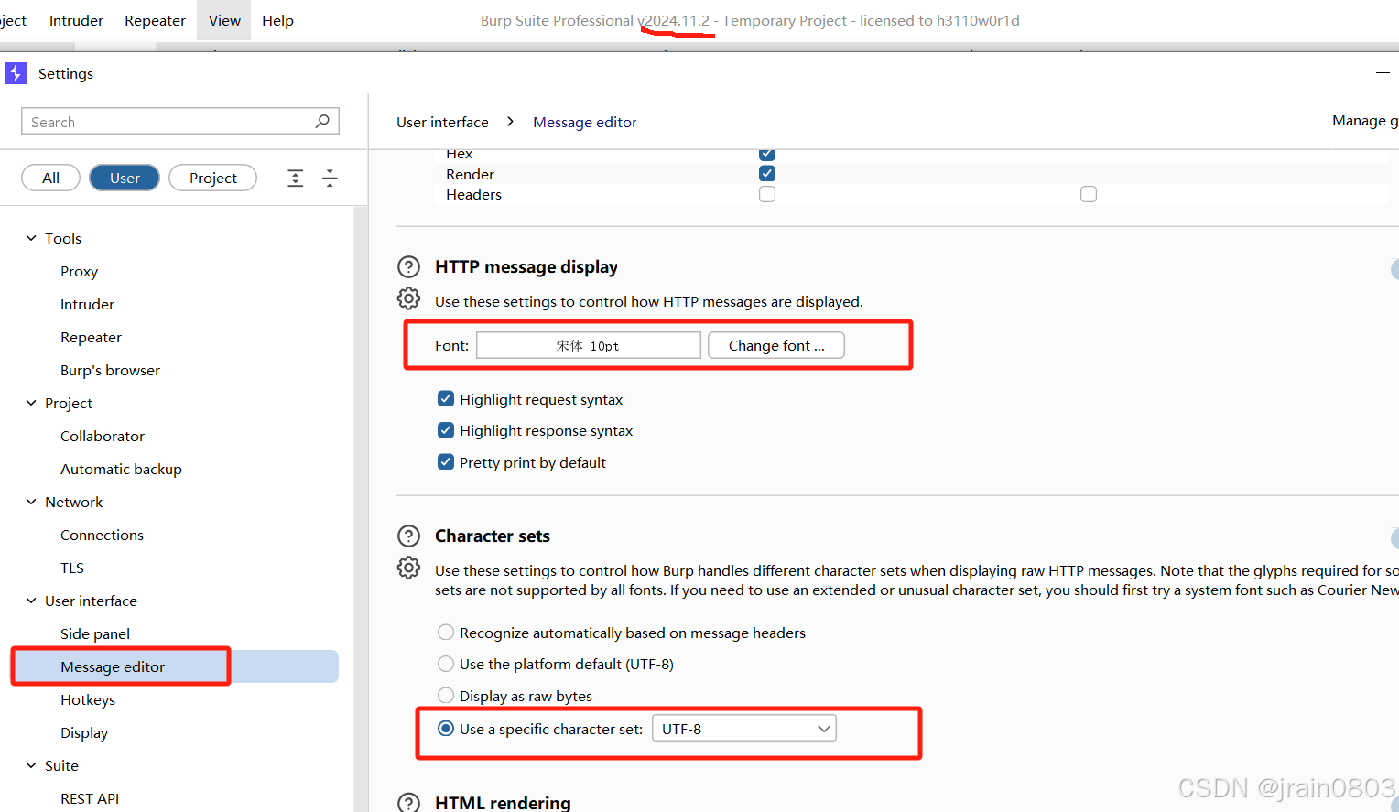
Task: Open the Repeater menu tab
Action: tap(155, 20)
